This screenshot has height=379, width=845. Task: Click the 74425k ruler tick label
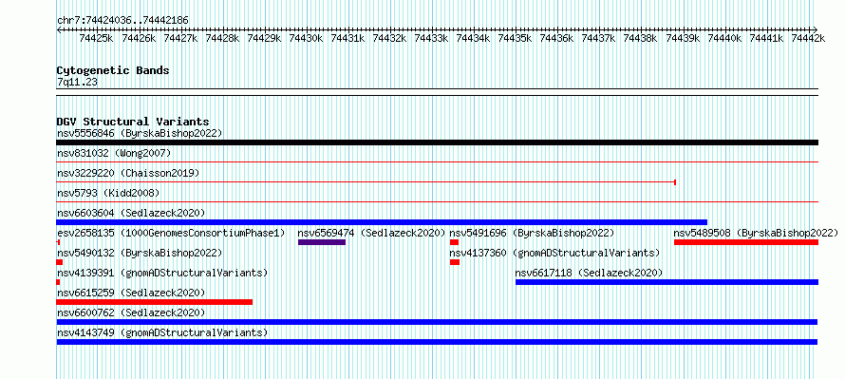click(x=96, y=38)
